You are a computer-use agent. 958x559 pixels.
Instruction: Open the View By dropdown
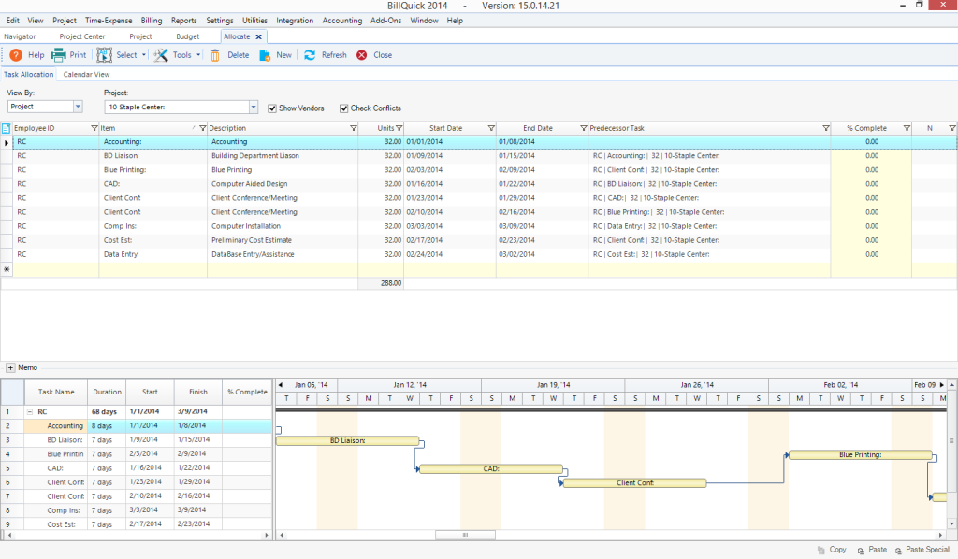tap(78, 107)
